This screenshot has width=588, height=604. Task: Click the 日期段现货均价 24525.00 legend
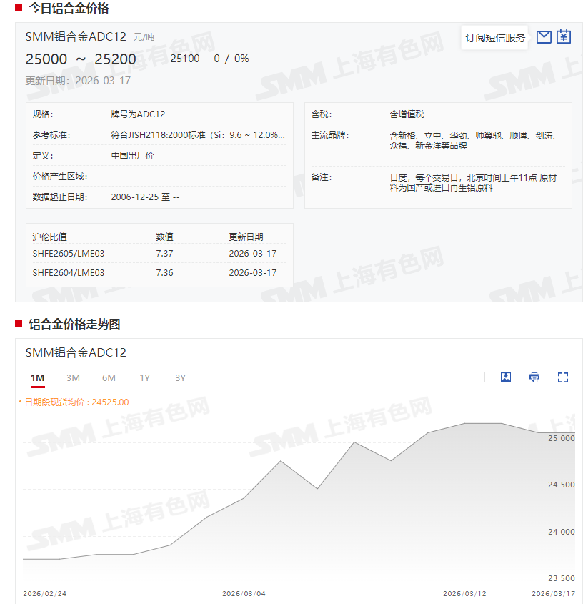tap(74, 402)
